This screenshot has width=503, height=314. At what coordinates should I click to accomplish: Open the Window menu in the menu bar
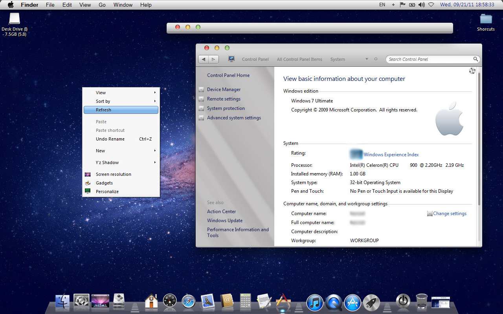(123, 5)
